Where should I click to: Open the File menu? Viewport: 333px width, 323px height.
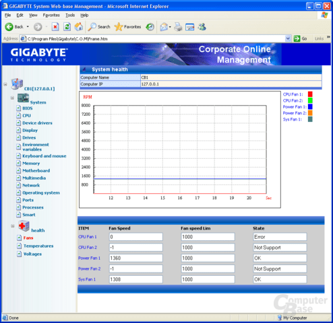pyautogui.click(x=7, y=15)
